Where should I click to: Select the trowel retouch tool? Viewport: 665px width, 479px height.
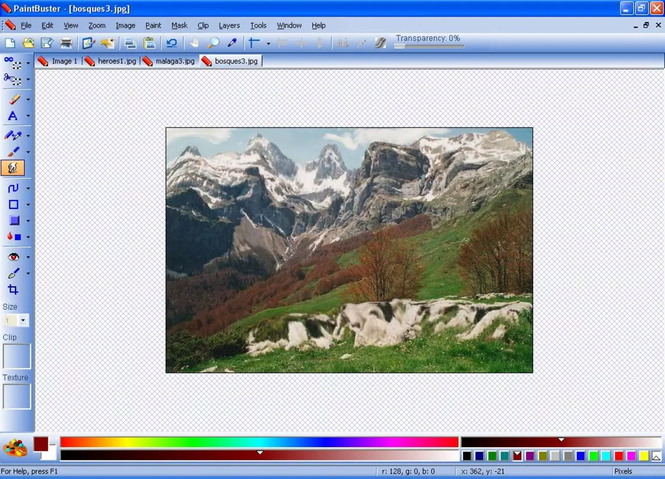click(x=14, y=274)
